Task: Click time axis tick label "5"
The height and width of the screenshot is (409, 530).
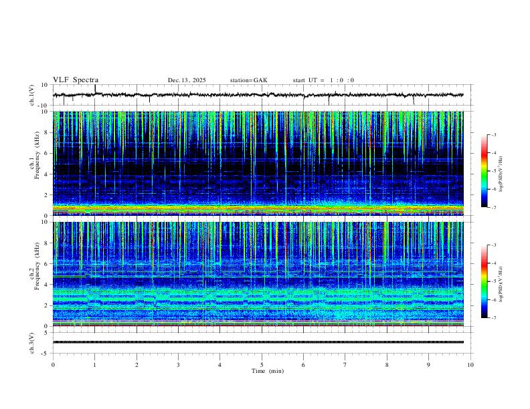Action: [262, 365]
